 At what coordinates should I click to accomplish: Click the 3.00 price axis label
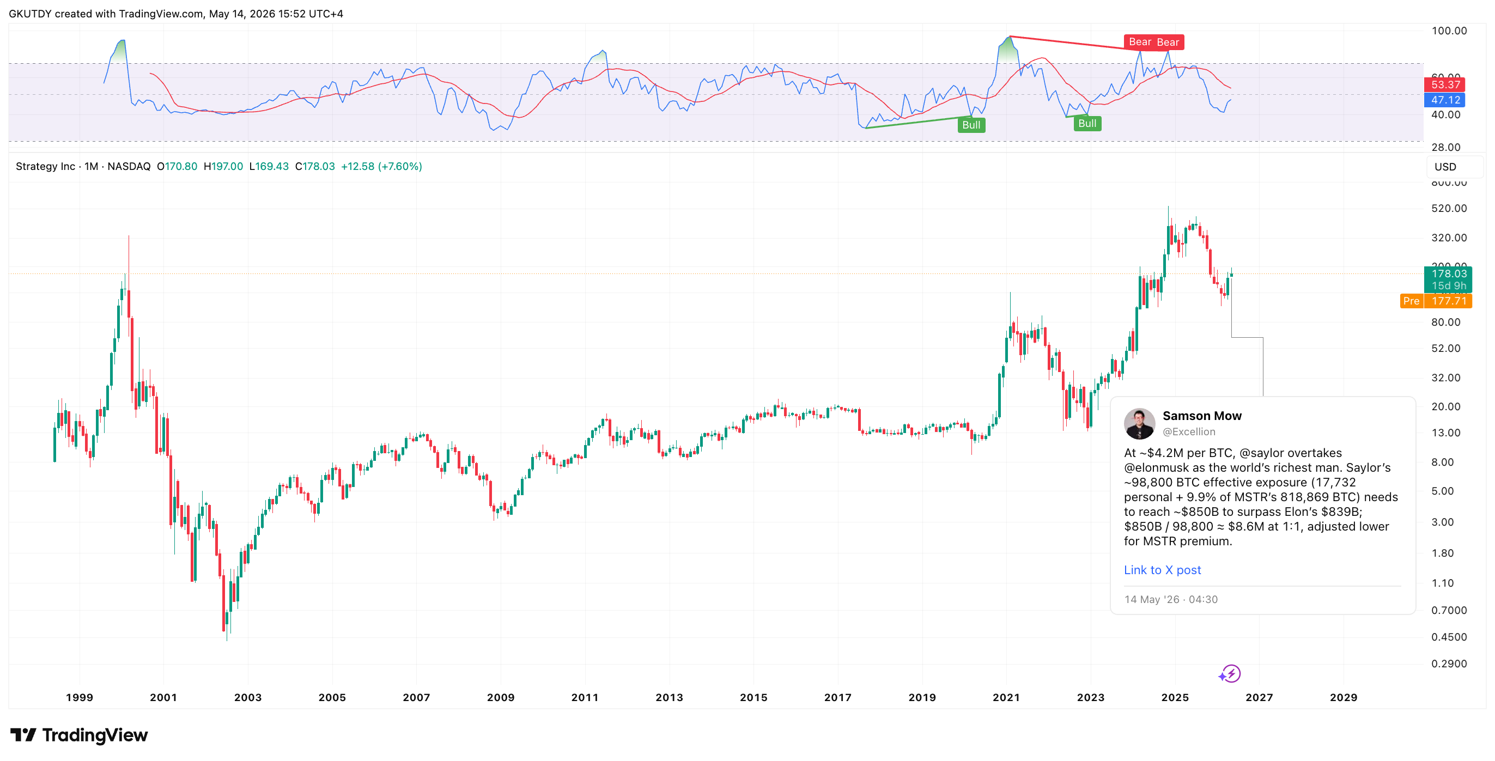[1443, 522]
